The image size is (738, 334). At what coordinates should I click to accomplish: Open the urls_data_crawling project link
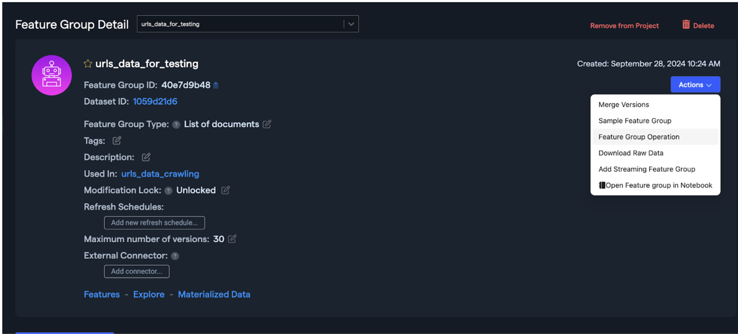[160, 174]
